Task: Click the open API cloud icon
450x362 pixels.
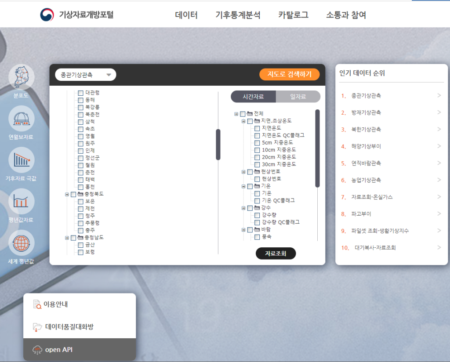Action: (x=37, y=350)
